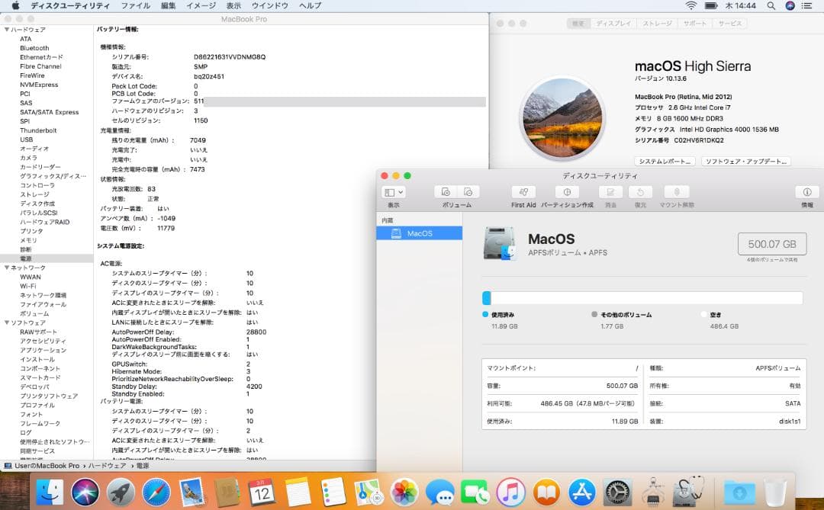824x510 pixels.
Task: Select Bluetooth in hardware list
Action: tap(34, 48)
